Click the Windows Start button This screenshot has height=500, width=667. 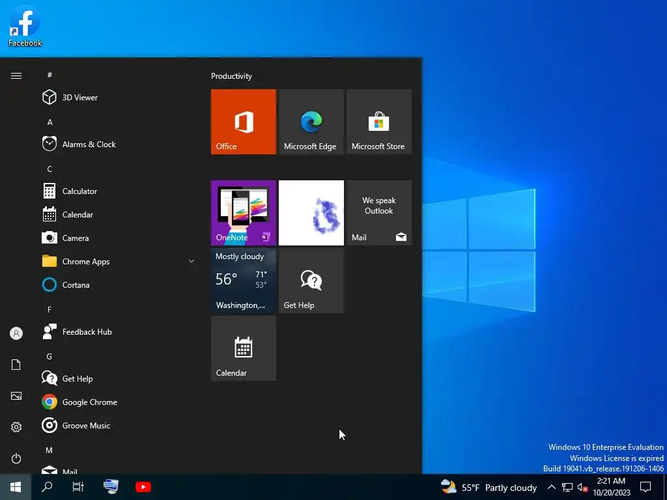pyautogui.click(x=16, y=487)
